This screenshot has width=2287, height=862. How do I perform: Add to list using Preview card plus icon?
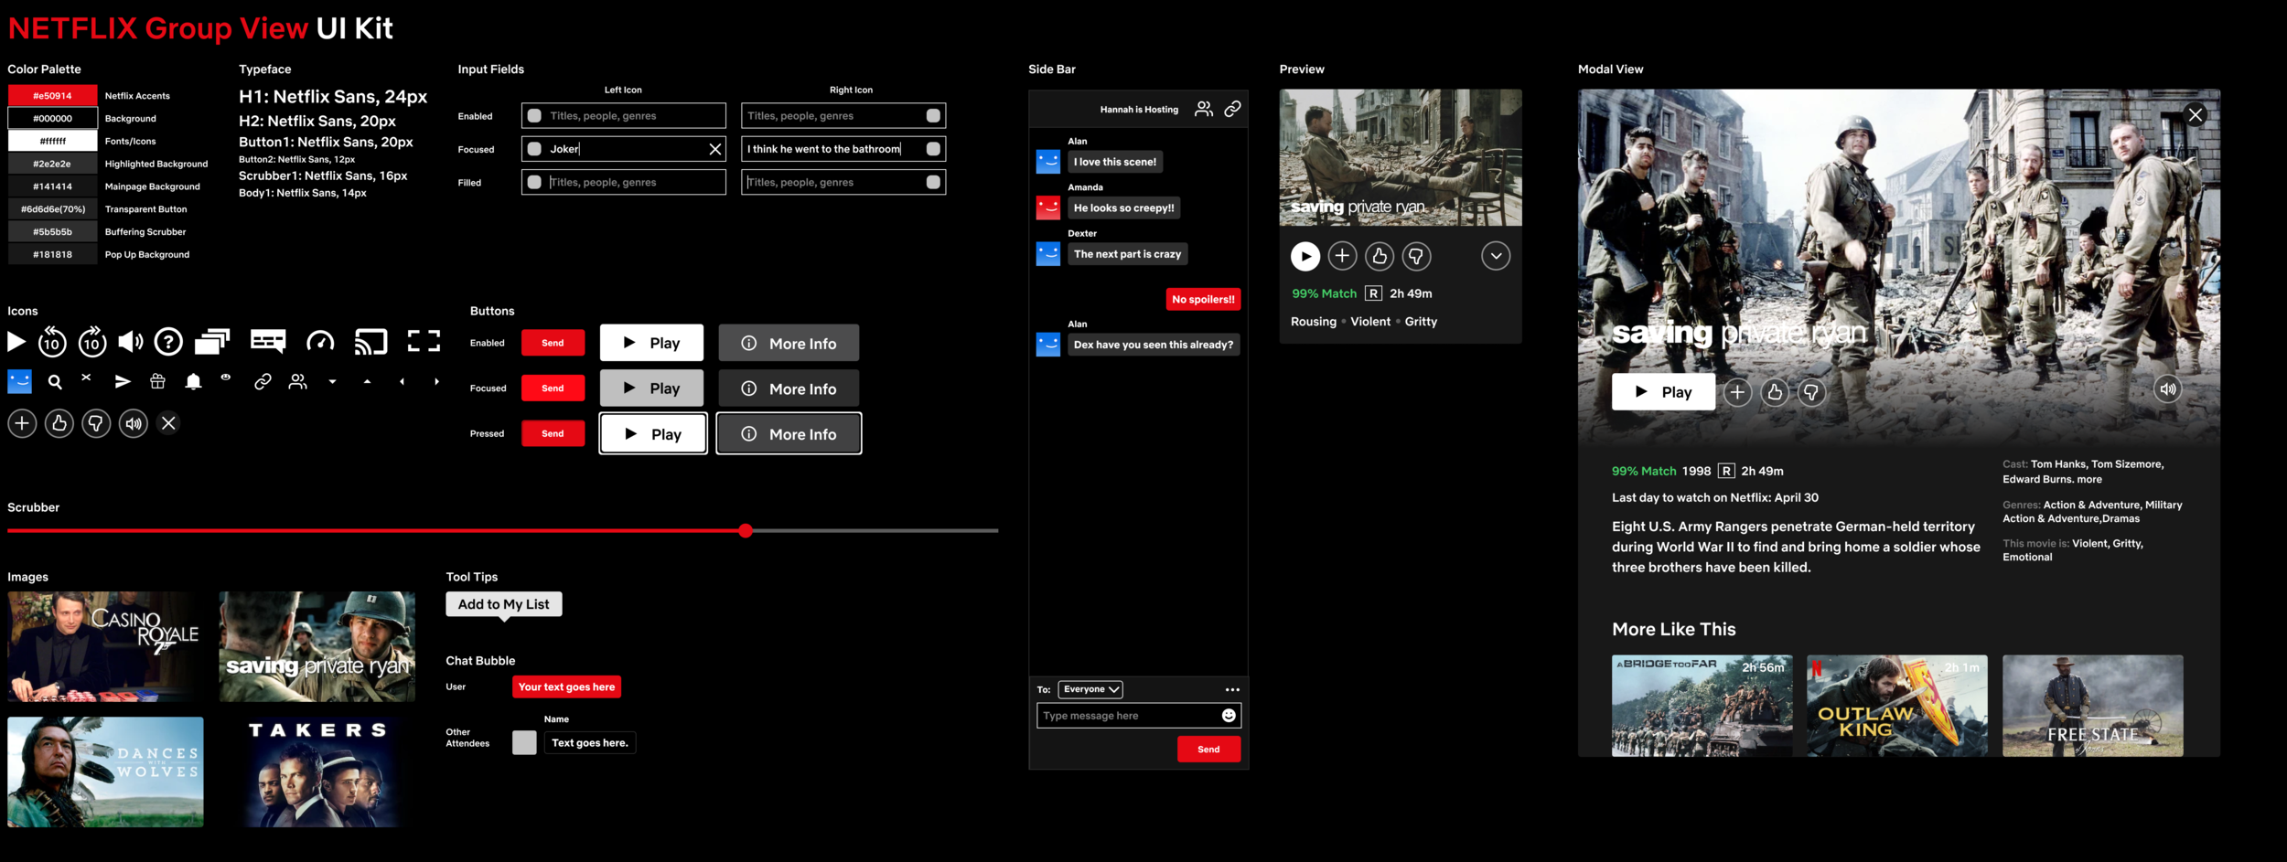(x=1342, y=256)
